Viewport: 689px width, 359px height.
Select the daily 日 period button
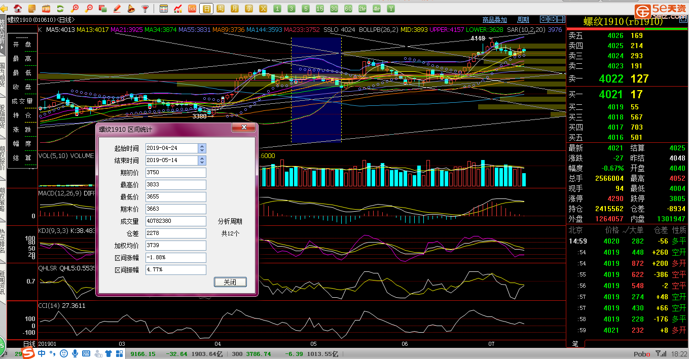[206, 9]
